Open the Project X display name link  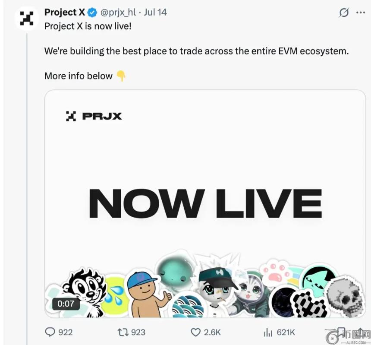65,13
